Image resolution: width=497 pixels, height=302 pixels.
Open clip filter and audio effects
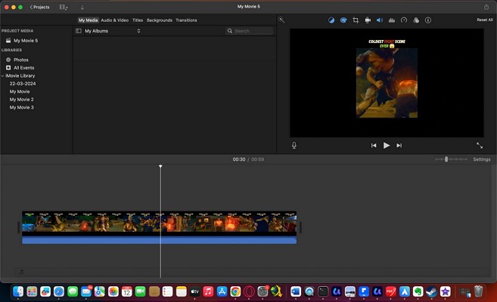point(416,20)
